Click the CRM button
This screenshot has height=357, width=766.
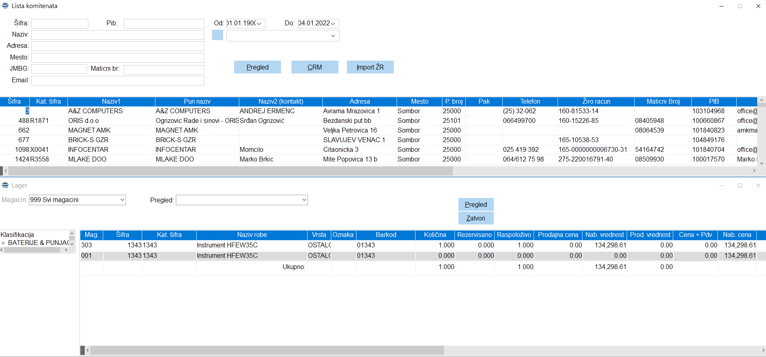[x=314, y=67]
